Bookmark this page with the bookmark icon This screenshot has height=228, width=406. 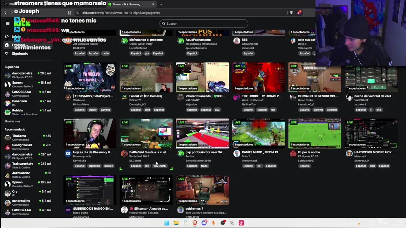coord(69,13)
